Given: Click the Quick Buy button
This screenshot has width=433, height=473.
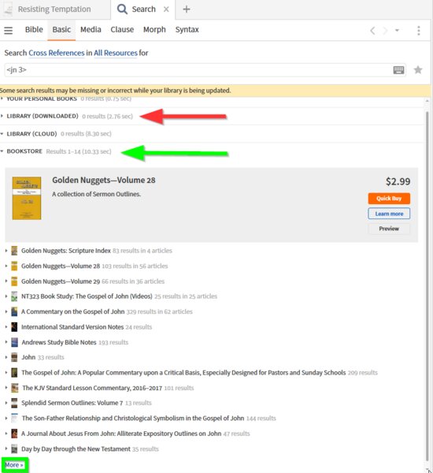Looking at the screenshot, I should 389,199.
